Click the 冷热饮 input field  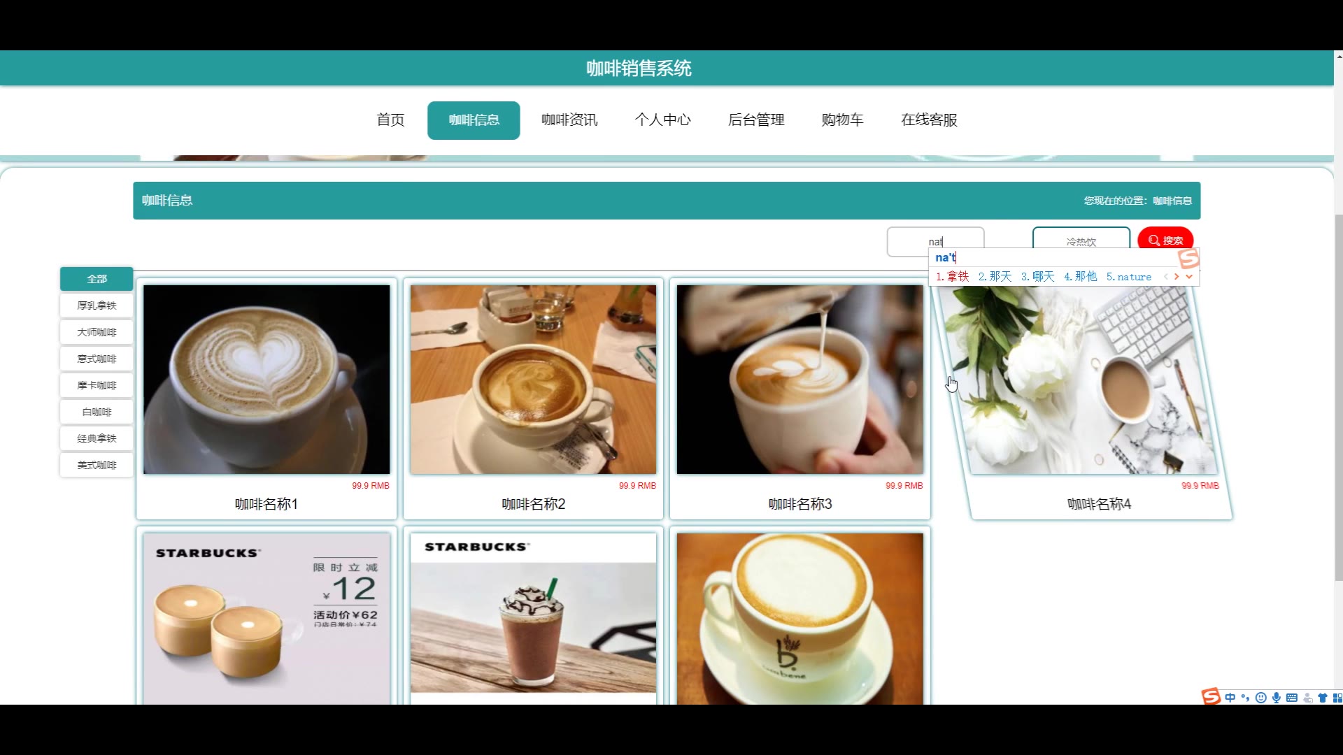[1081, 240]
